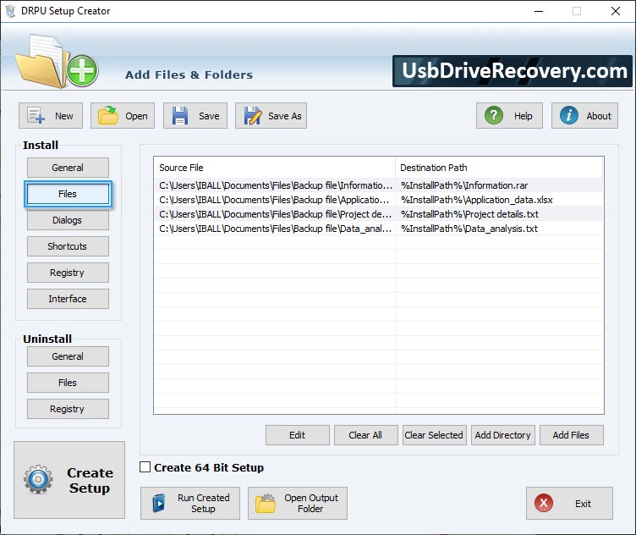Click the Save floppy disk icon
The width and height of the screenshot is (636, 535).
coord(179,115)
